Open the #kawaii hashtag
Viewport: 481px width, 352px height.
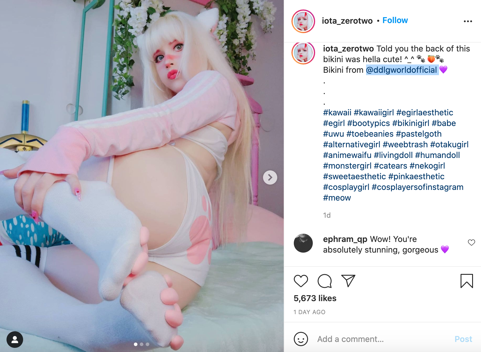337,112
